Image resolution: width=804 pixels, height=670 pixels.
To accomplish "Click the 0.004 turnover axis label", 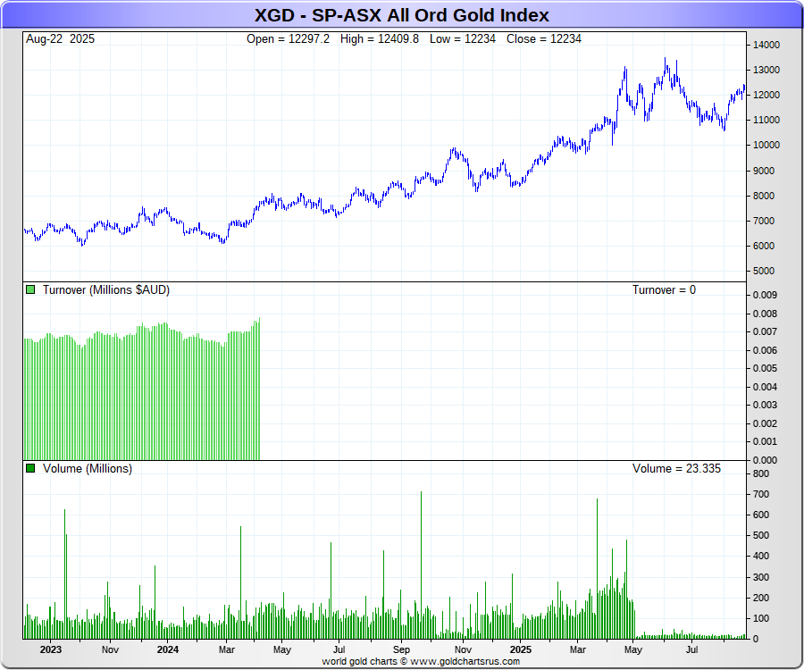I will coord(765,387).
